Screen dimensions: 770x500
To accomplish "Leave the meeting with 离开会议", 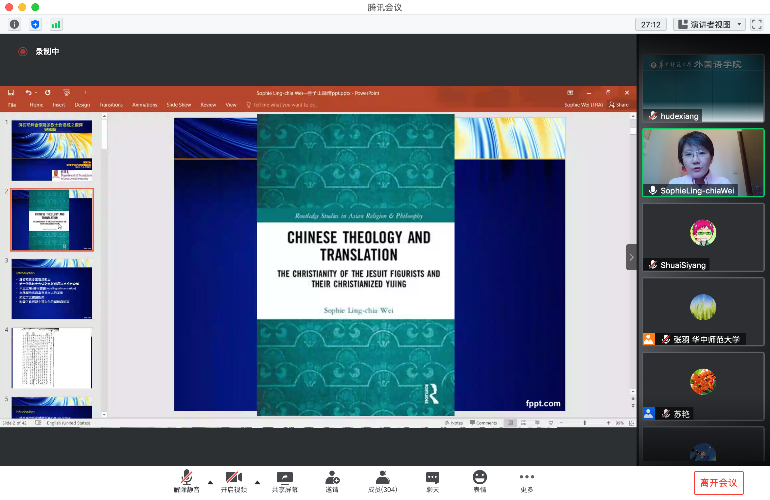I will [x=719, y=483].
